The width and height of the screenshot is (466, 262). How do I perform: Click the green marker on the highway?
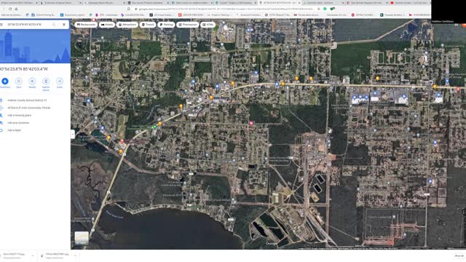(x=154, y=127)
